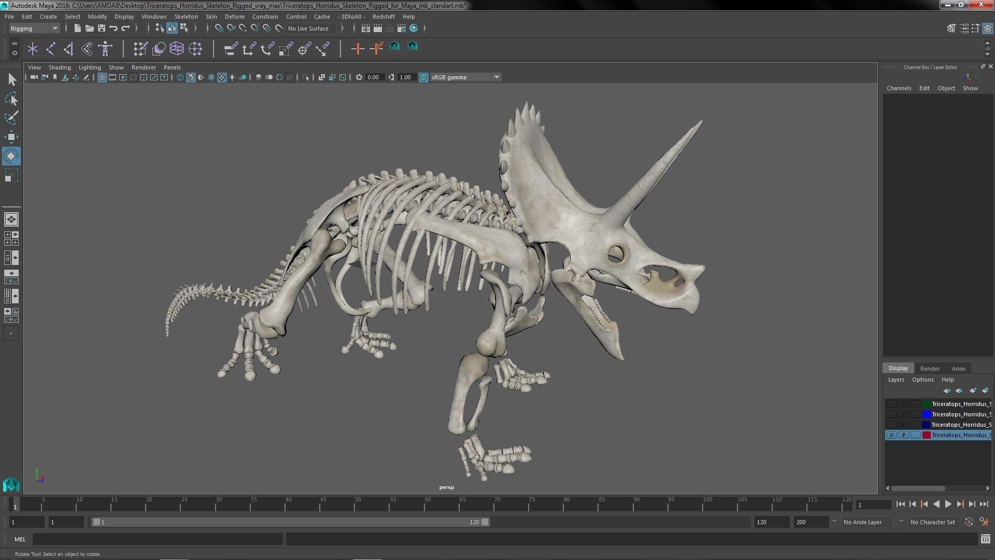Click the New Scene icon
The height and width of the screenshot is (560, 995).
(77, 29)
